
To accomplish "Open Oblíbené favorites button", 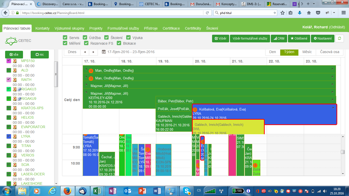I will pyautogui.click(x=299, y=39).
